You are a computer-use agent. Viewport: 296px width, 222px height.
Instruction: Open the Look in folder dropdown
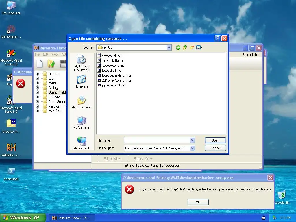click(x=169, y=47)
